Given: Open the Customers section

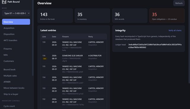Looking at the screenshot, I should point(16,61).
